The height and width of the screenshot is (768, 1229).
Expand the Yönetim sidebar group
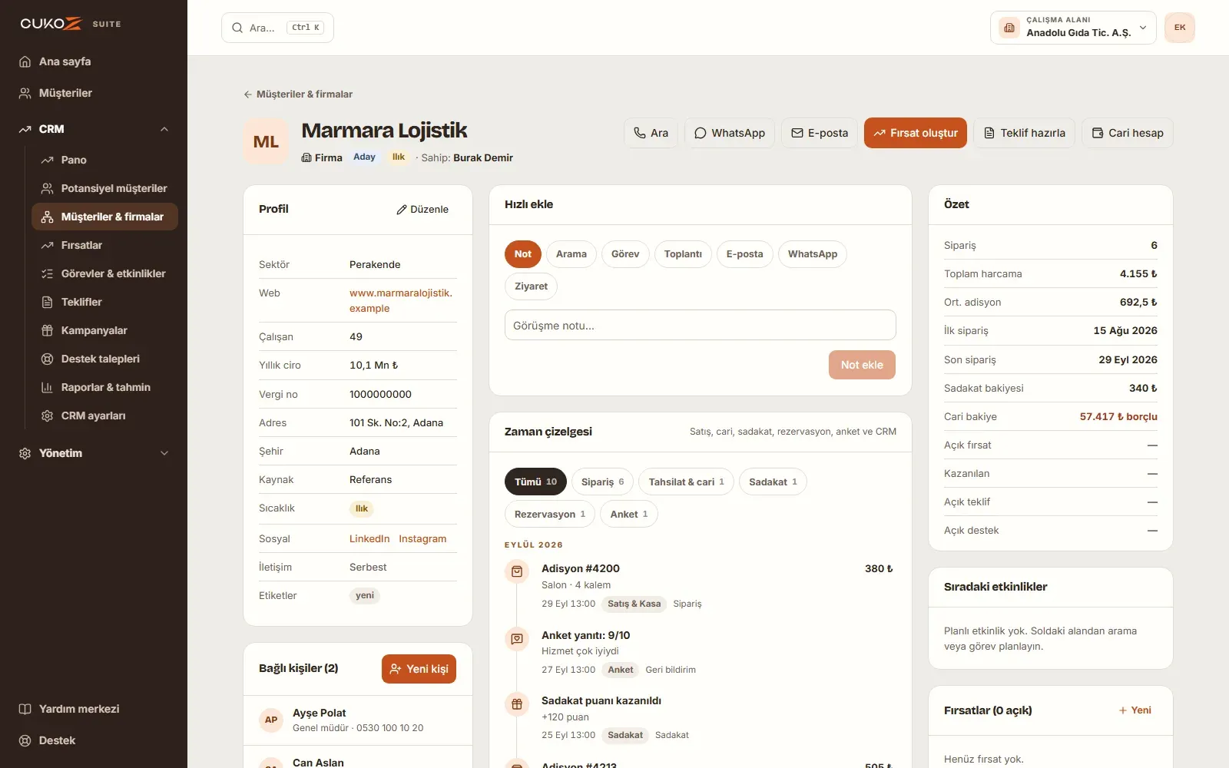click(93, 453)
